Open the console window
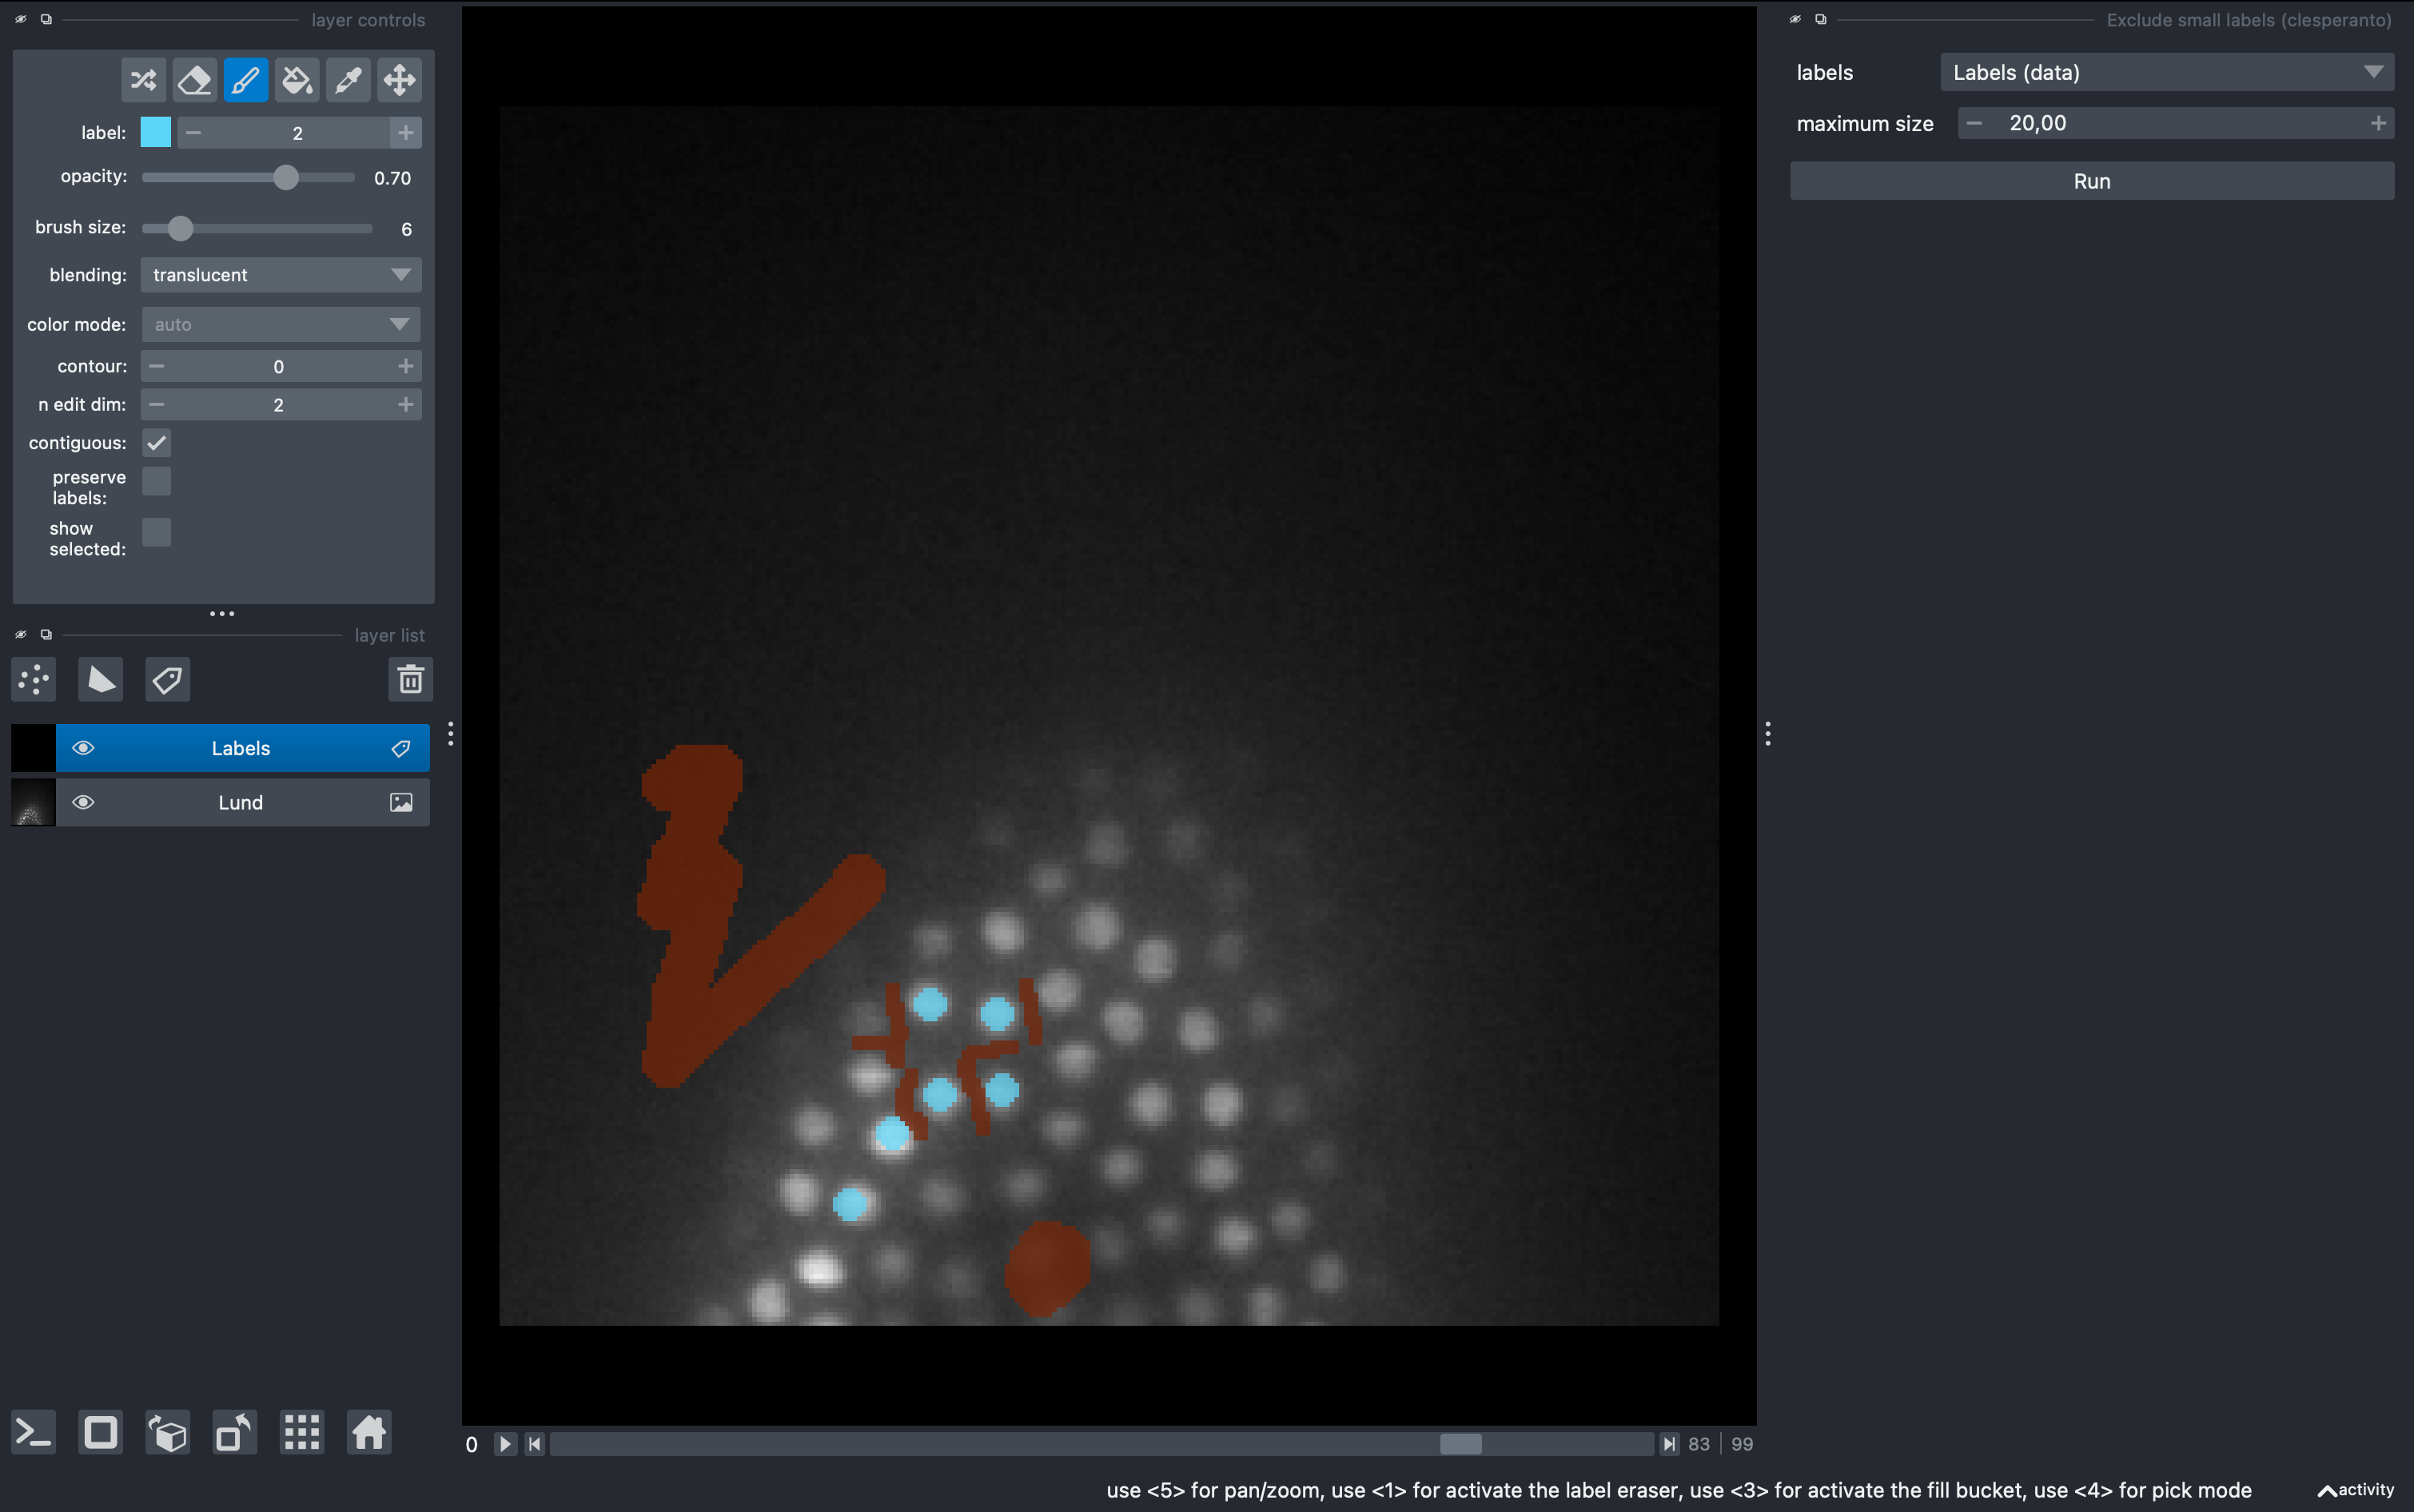The image size is (2414, 1512). coord(33,1433)
